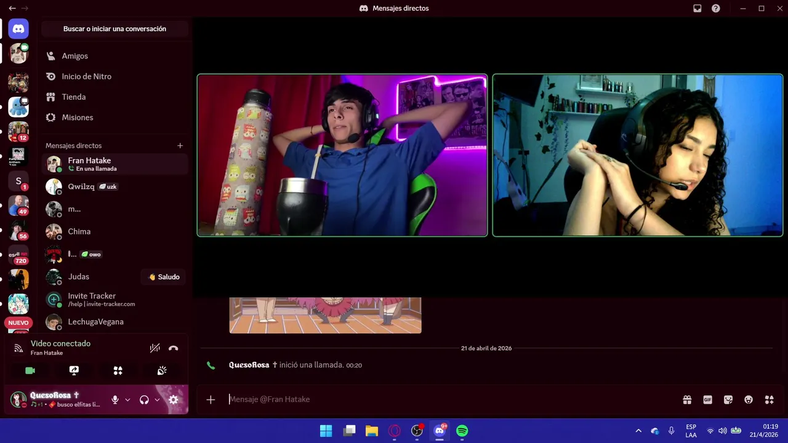Show hidden tray icons chevron
788x443 pixels.
point(638,431)
